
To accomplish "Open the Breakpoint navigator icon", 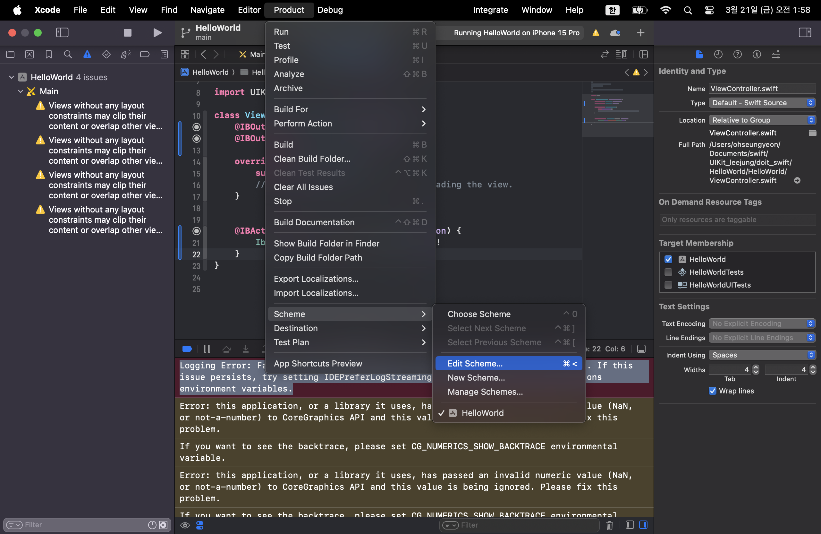I will coord(145,54).
